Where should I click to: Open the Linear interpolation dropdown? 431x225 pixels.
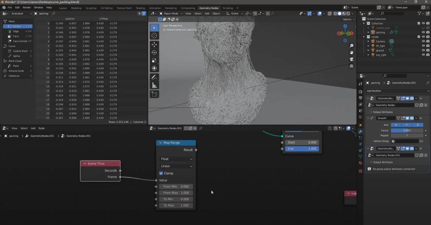(x=176, y=166)
